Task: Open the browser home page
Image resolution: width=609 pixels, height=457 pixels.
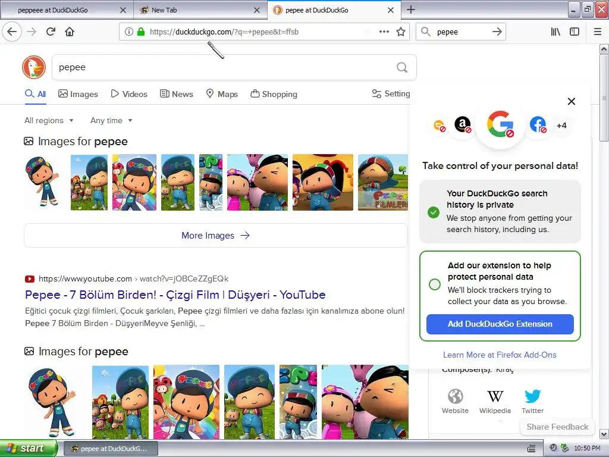Action: pyautogui.click(x=70, y=32)
